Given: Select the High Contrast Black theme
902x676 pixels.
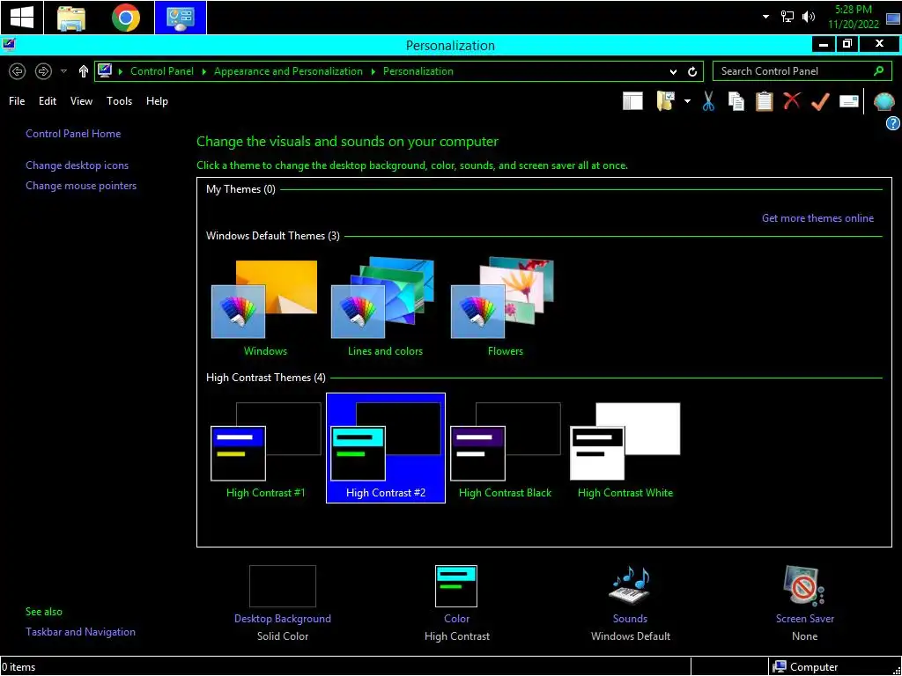Looking at the screenshot, I should click(x=505, y=448).
